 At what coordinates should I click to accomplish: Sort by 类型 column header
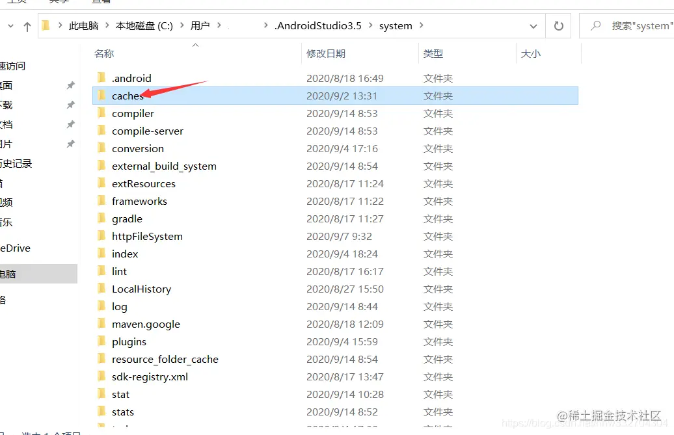[x=433, y=54]
